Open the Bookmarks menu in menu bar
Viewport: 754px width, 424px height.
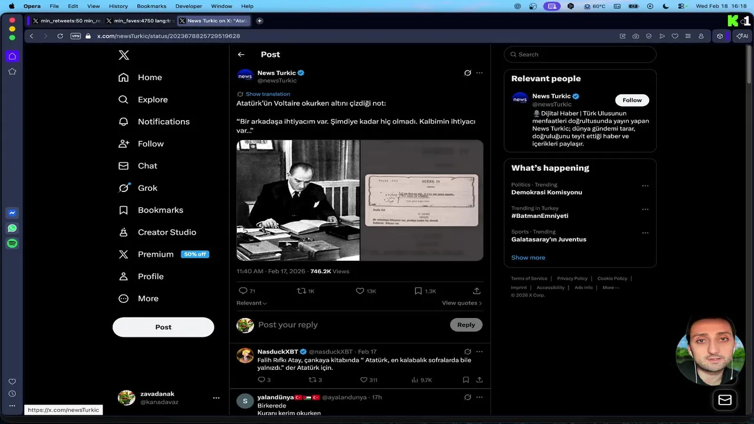(151, 6)
